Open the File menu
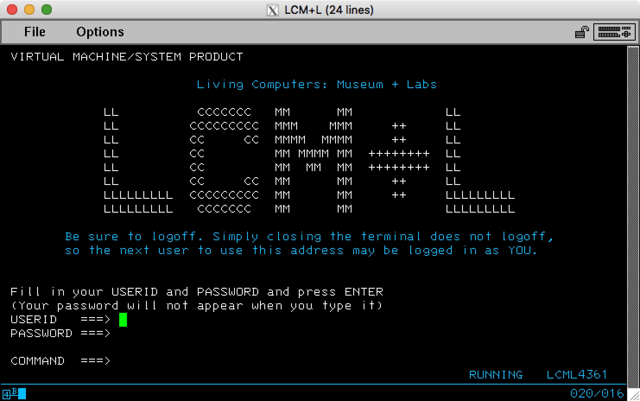This screenshot has width=640, height=401. (35, 32)
